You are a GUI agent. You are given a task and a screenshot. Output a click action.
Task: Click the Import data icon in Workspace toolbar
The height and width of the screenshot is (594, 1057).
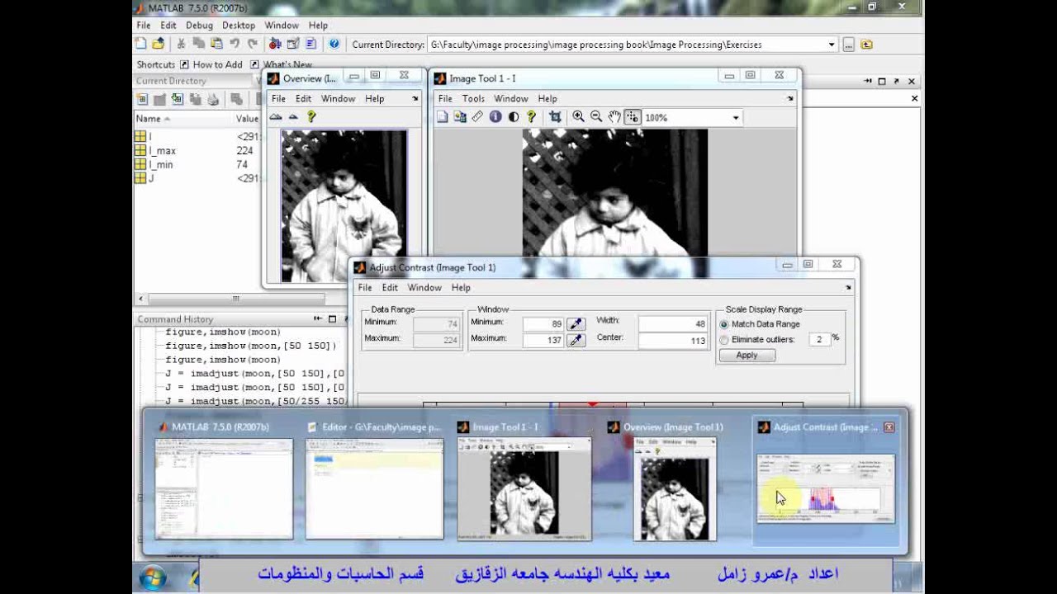177,99
